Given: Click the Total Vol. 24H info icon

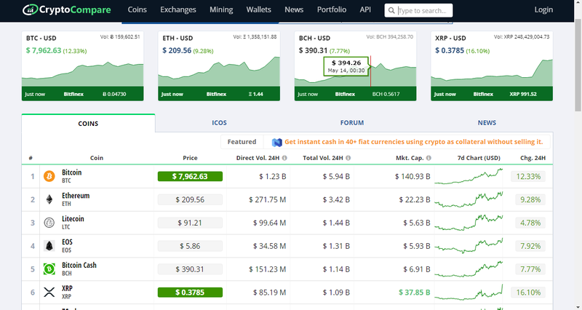Looking at the screenshot, I should pos(348,158).
